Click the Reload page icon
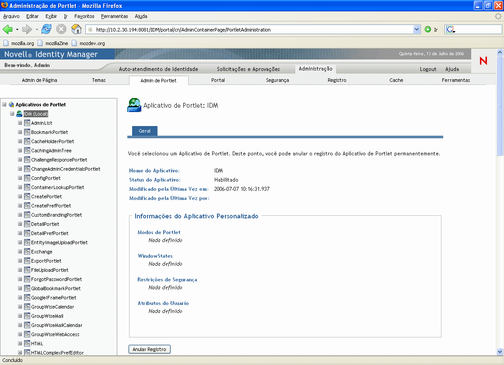The height and width of the screenshot is (365, 504). click(x=46, y=29)
